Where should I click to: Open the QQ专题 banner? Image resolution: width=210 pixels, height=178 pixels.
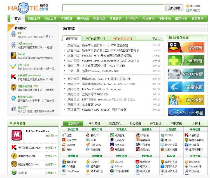pyautogui.click(x=186, y=47)
